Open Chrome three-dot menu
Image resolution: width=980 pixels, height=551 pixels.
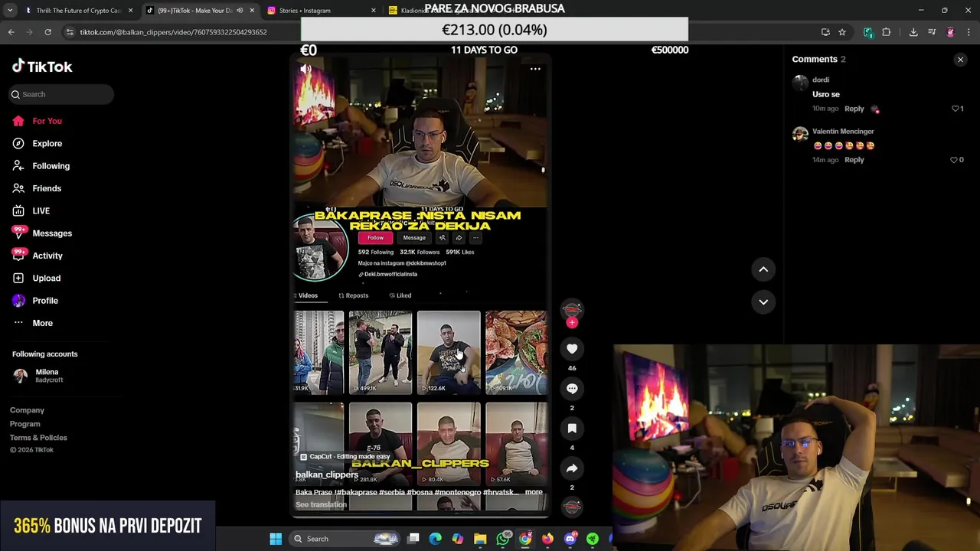coord(969,32)
